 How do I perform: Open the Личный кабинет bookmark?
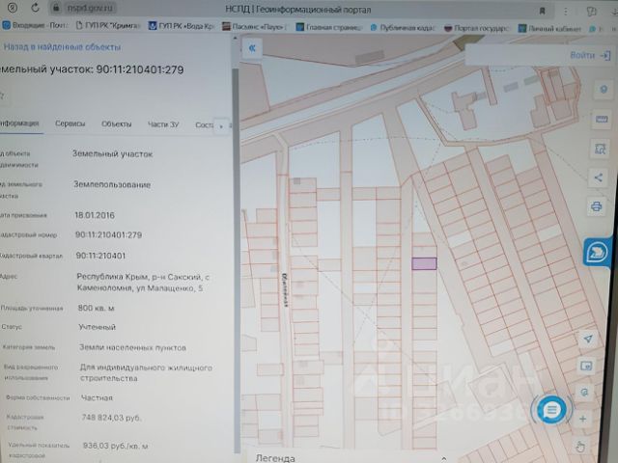point(550,28)
